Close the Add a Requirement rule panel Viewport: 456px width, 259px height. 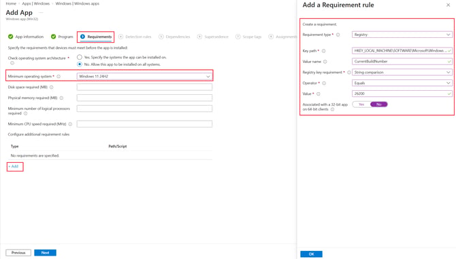448,5
